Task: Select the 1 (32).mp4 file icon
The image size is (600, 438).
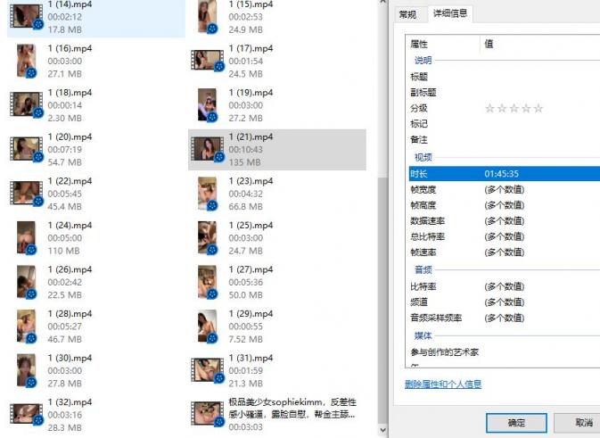Action: [27, 414]
